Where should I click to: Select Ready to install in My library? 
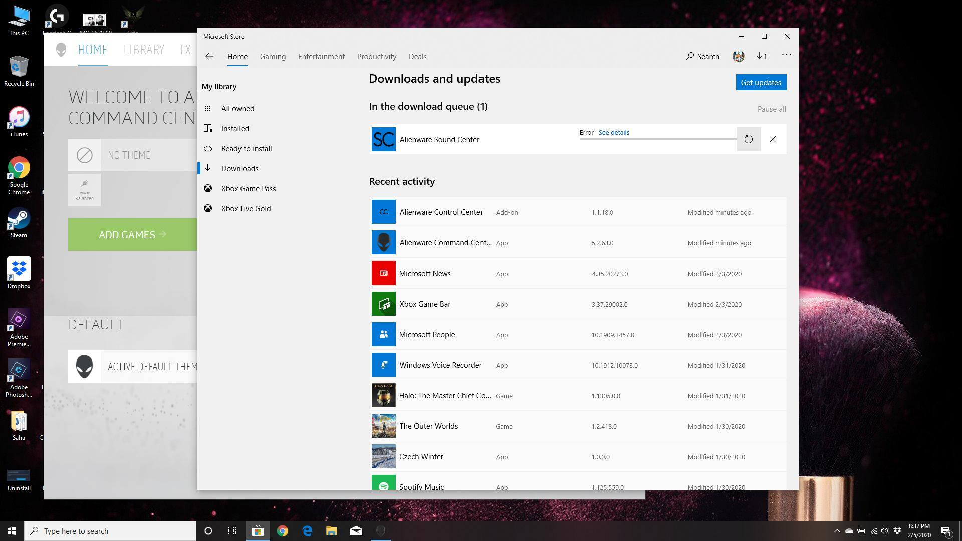(246, 149)
